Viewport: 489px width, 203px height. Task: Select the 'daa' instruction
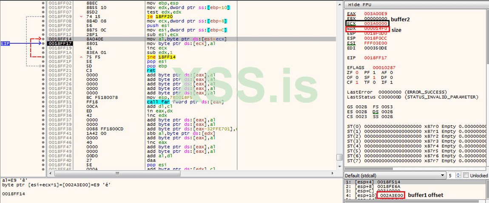(x=151, y=161)
